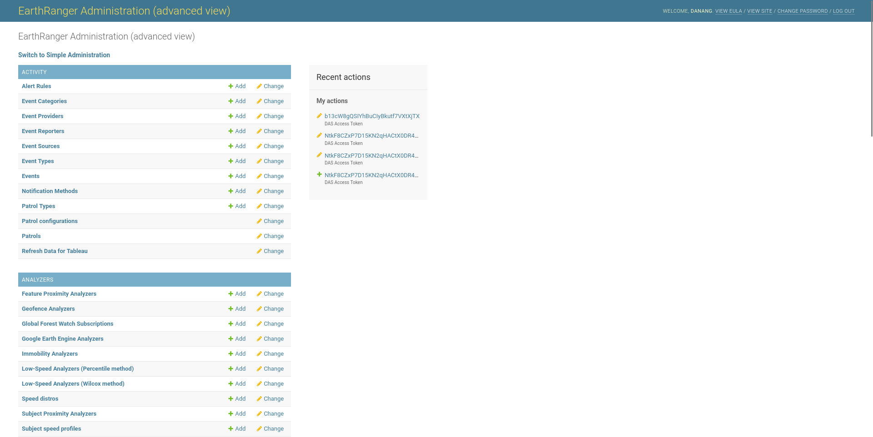Click the Change pencil icon for Low-Speed Analyzers (Percentile method)
This screenshot has height=437, width=873.
click(x=259, y=369)
